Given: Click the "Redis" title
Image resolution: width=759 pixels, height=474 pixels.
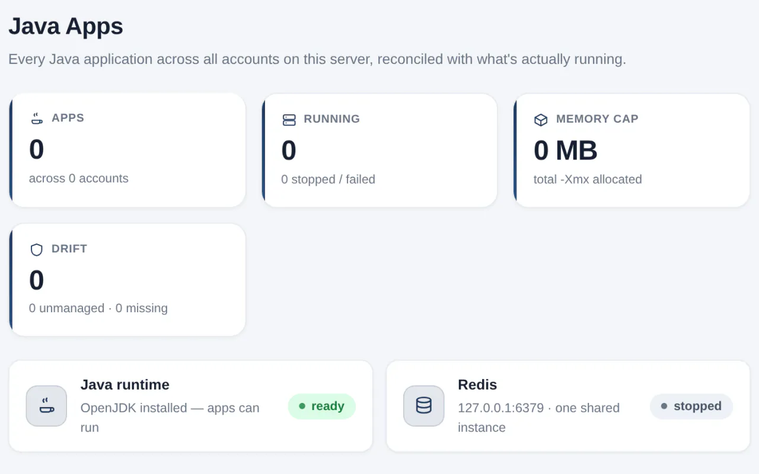Looking at the screenshot, I should [x=477, y=385].
